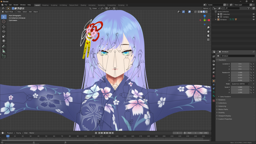256x144 pixels.
Task: Open the Quaternion rotation Mode dropdown
Action: 240,84
